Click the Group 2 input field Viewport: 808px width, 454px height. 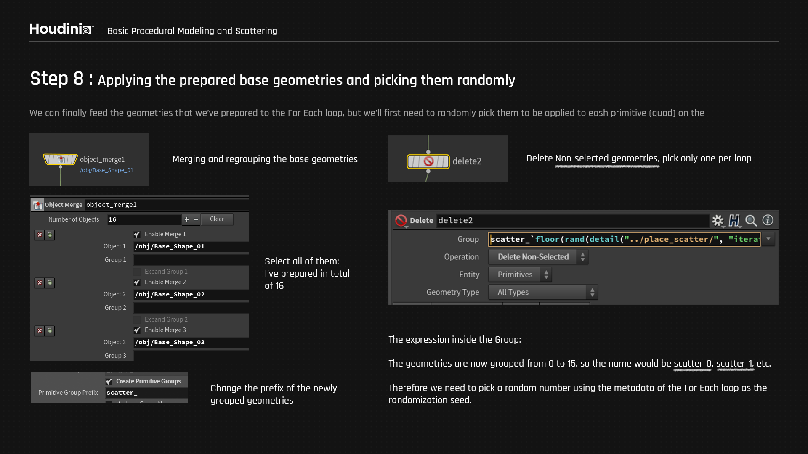click(191, 308)
